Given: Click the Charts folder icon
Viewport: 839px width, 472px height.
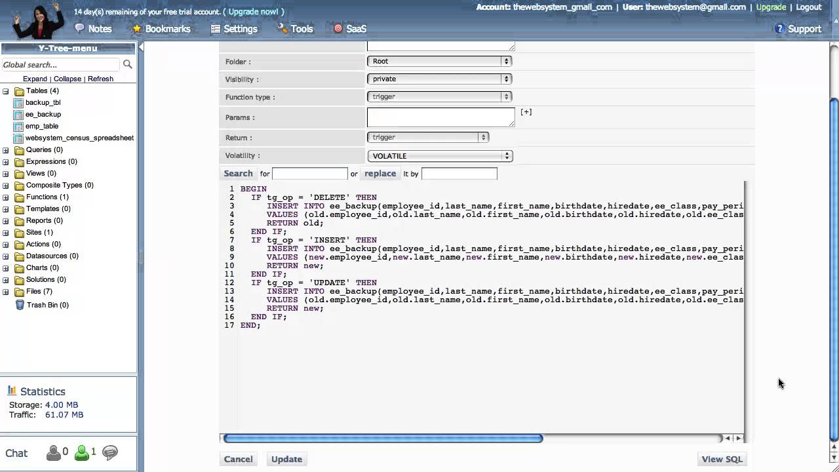Looking at the screenshot, I should pyautogui.click(x=20, y=268).
